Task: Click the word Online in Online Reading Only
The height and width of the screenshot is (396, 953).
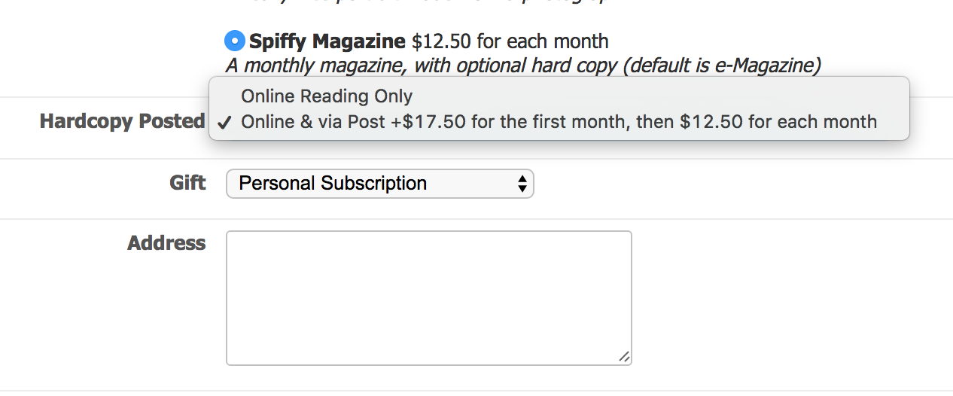Action: click(x=268, y=96)
